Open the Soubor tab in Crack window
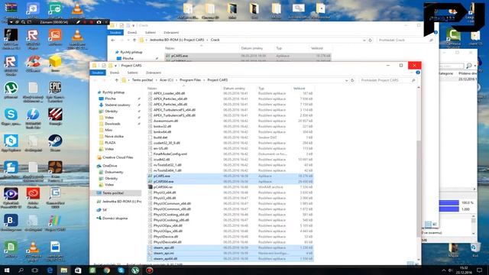Screen dimensions: 489x275 115,32
